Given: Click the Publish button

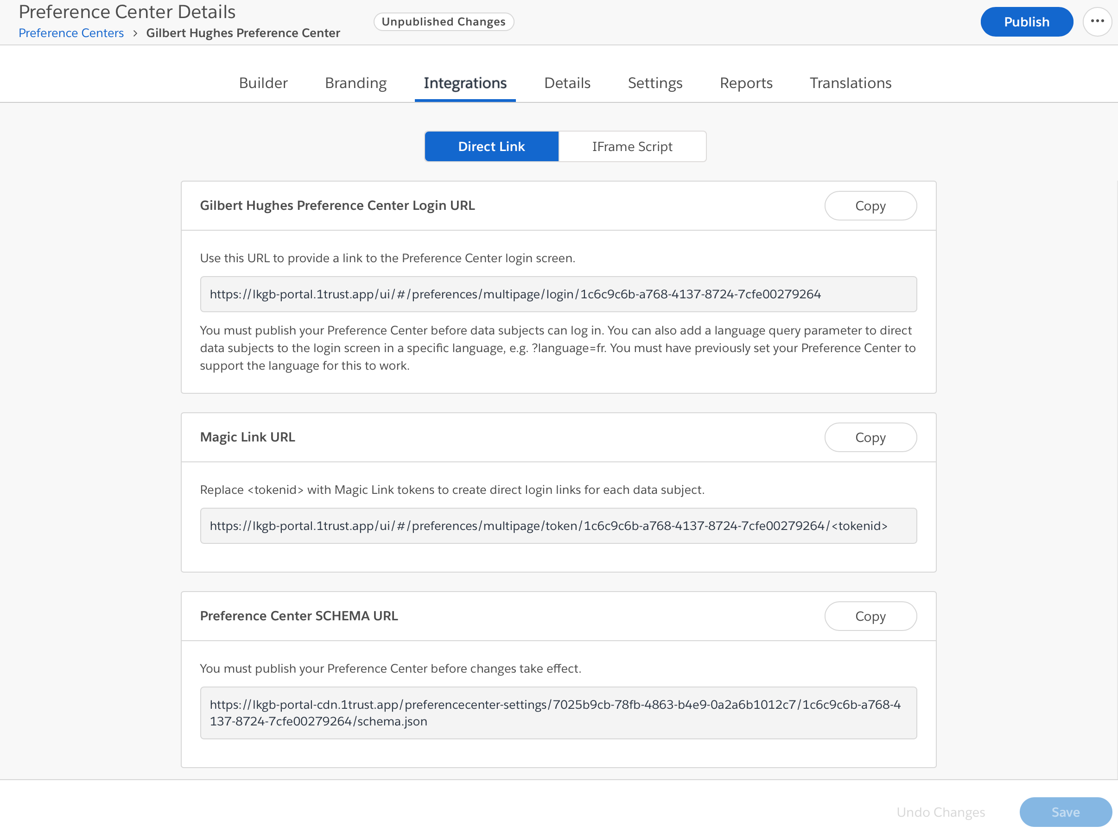Looking at the screenshot, I should 1026,22.
